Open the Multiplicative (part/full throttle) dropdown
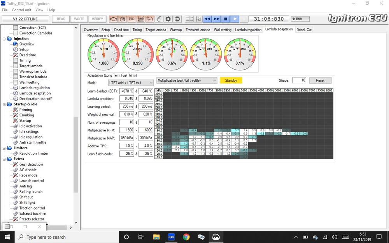This screenshot has width=389, height=243. pos(186,80)
